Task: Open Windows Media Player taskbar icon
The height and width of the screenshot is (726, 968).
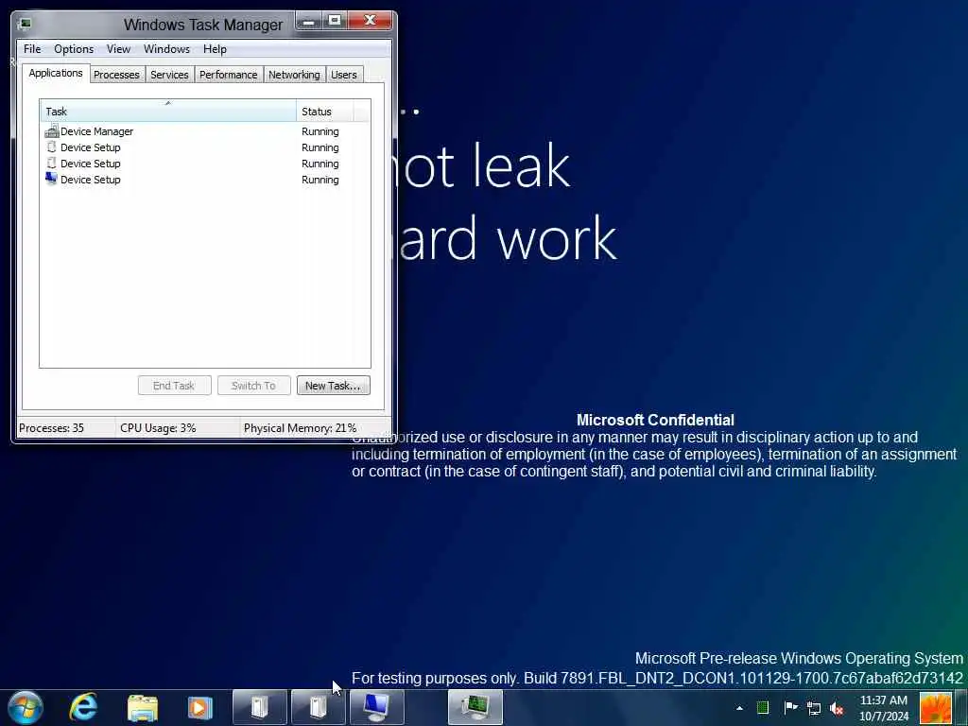Action: click(199, 708)
